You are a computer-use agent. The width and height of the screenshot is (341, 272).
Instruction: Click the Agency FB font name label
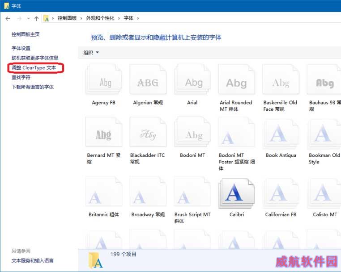(x=103, y=103)
